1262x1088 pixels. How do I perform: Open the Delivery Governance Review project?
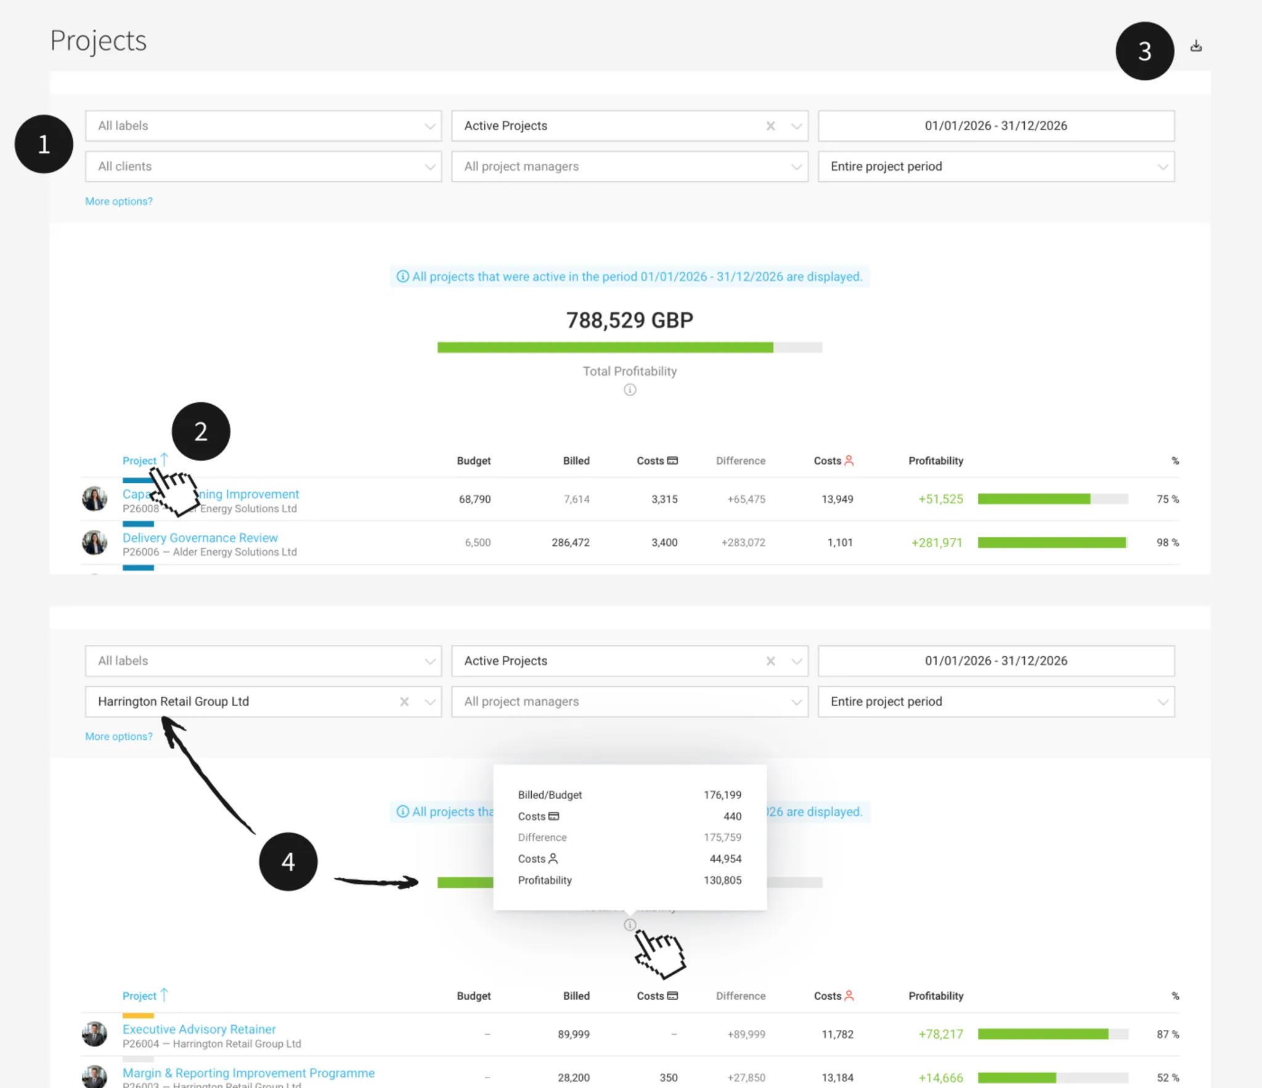click(200, 538)
